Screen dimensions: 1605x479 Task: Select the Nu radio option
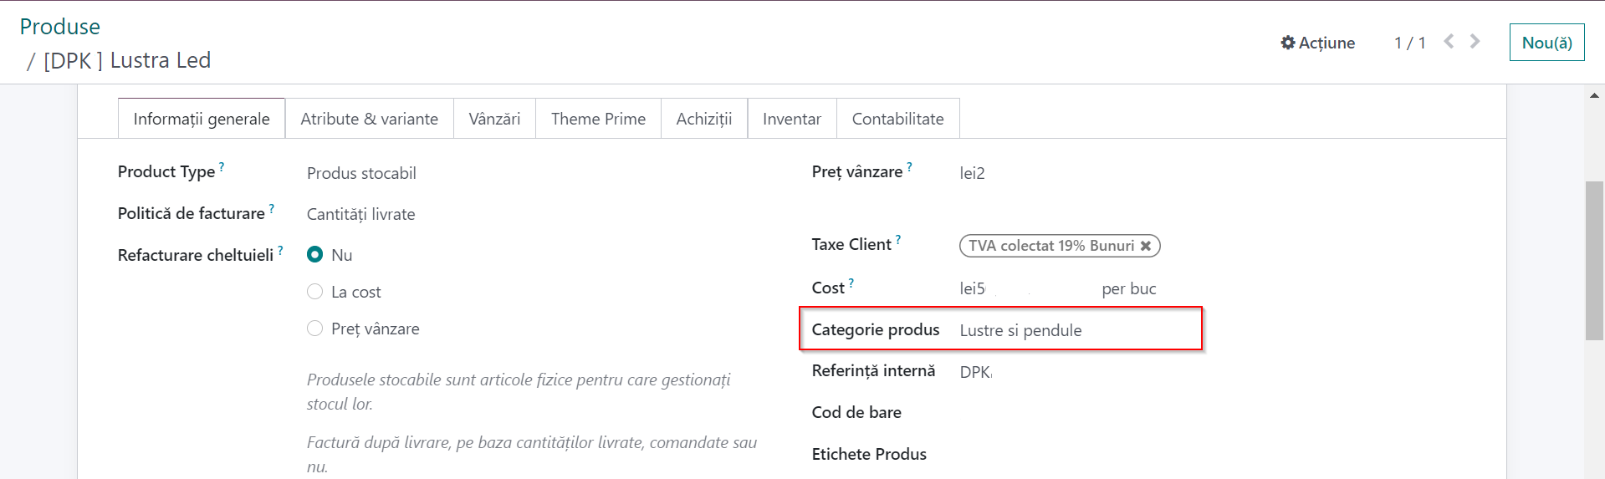click(x=315, y=254)
